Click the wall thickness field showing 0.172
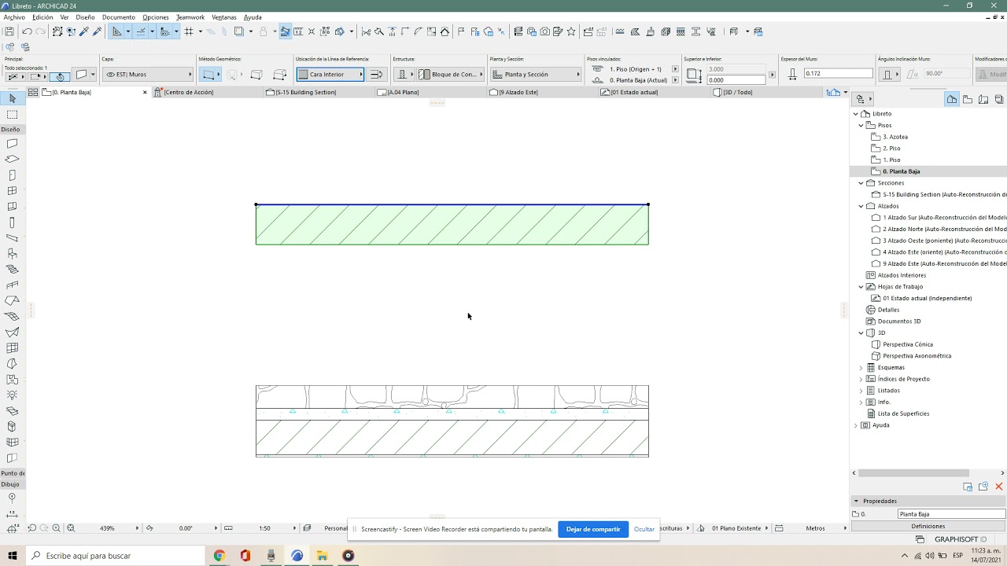Viewport: 1007px width, 566px height. [838, 73]
